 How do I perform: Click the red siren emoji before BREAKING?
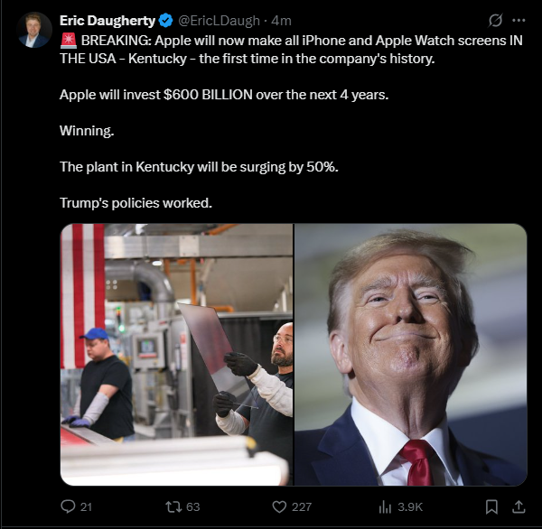coord(69,41)
